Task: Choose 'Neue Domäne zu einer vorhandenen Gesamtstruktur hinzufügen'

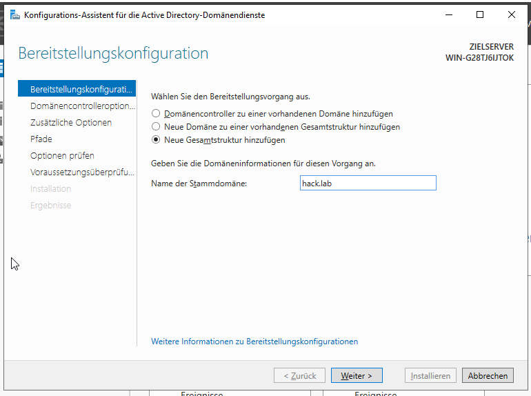Action: coord(157,127)
